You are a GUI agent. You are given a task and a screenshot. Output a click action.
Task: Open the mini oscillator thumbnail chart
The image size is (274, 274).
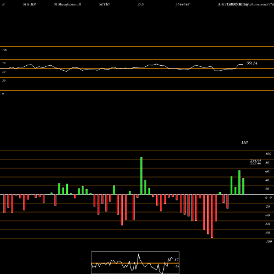click(x=135, y=262)
